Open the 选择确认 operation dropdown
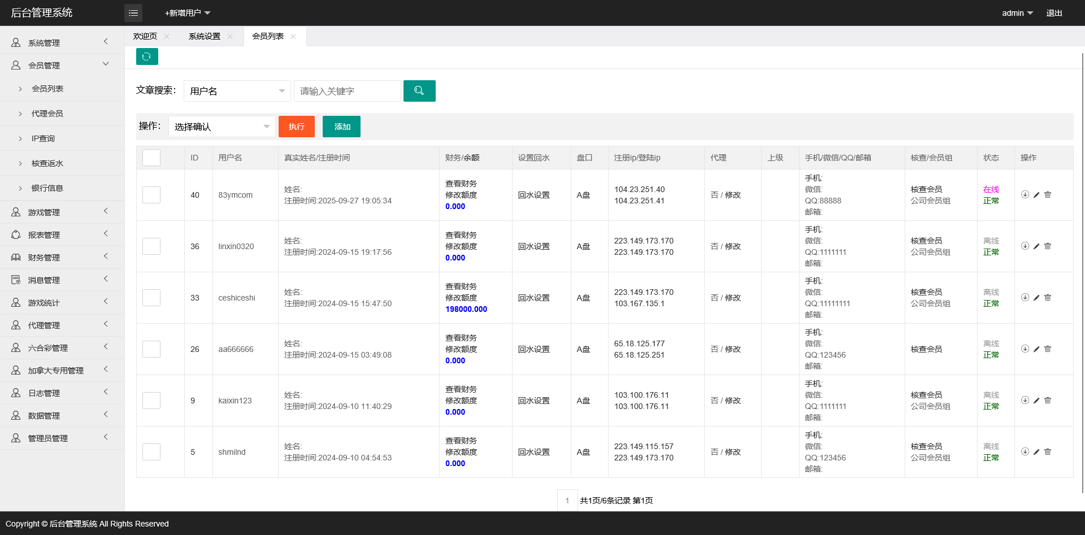 click(222, 127)
